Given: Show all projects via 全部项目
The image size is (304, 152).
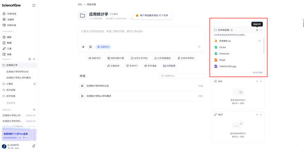Looking at the screenshot, I should coord(11,103).
